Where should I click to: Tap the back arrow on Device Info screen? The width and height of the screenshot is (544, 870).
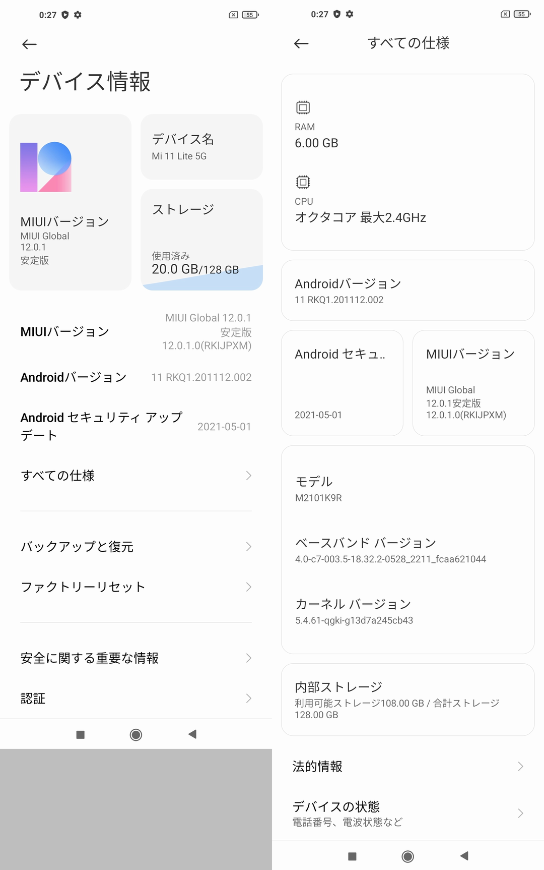click(x=30, y=44)
